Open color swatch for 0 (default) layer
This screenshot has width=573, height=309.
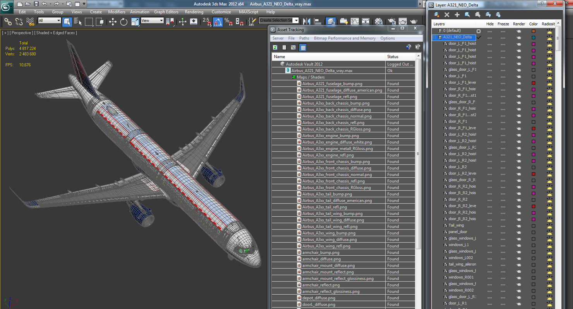point(533,31)
